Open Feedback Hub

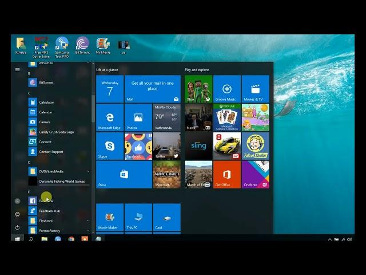tap(59, 211)
